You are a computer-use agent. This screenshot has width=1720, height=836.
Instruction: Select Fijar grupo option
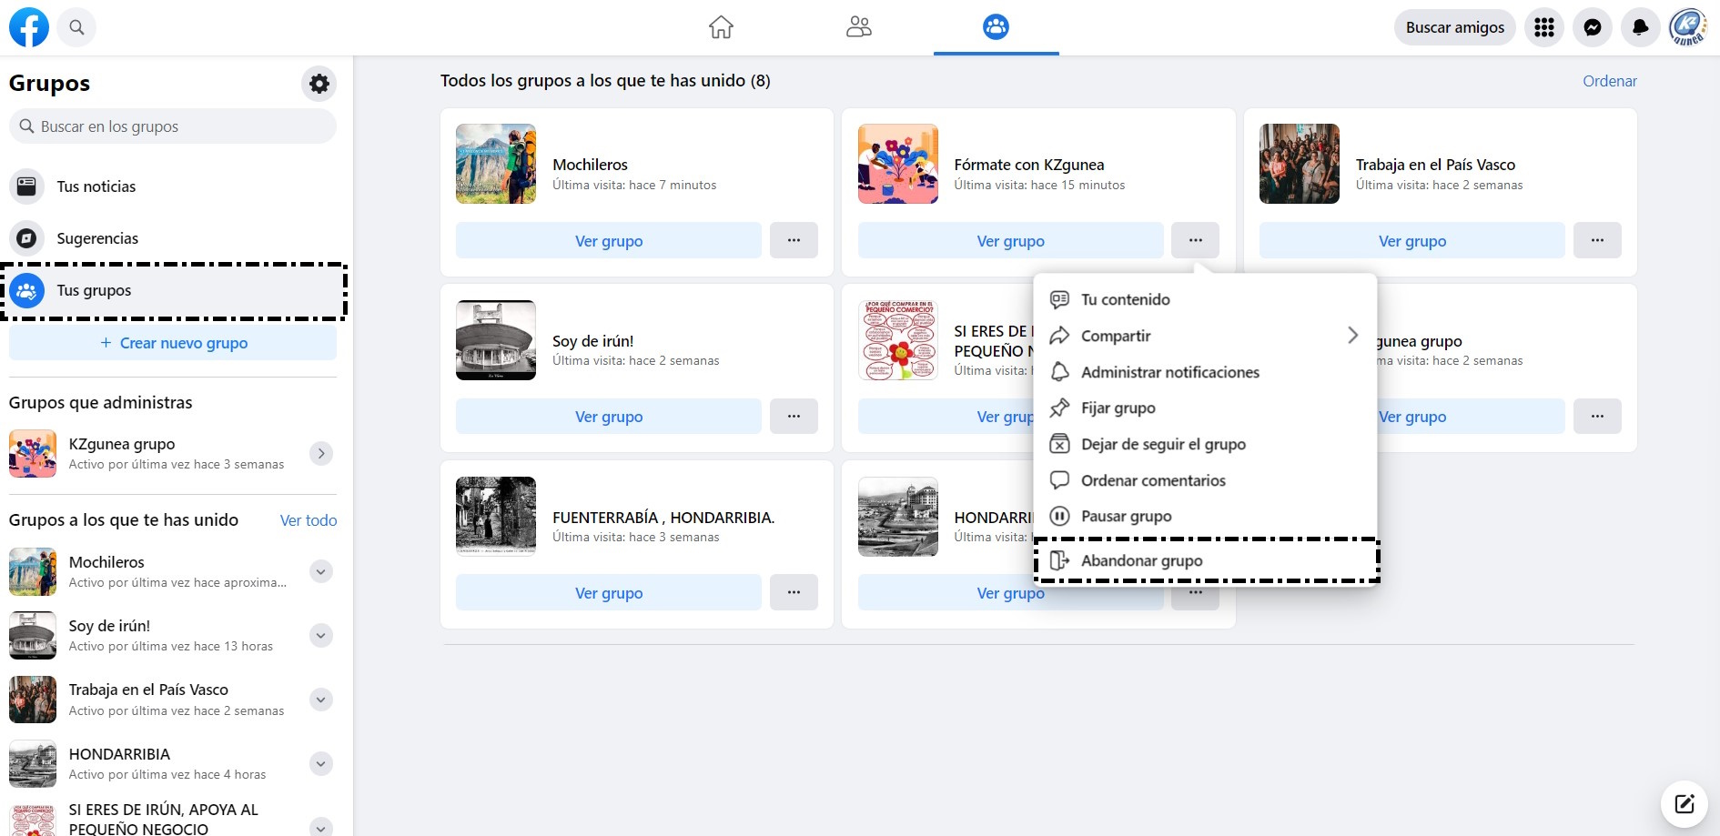coord(1205,408)
